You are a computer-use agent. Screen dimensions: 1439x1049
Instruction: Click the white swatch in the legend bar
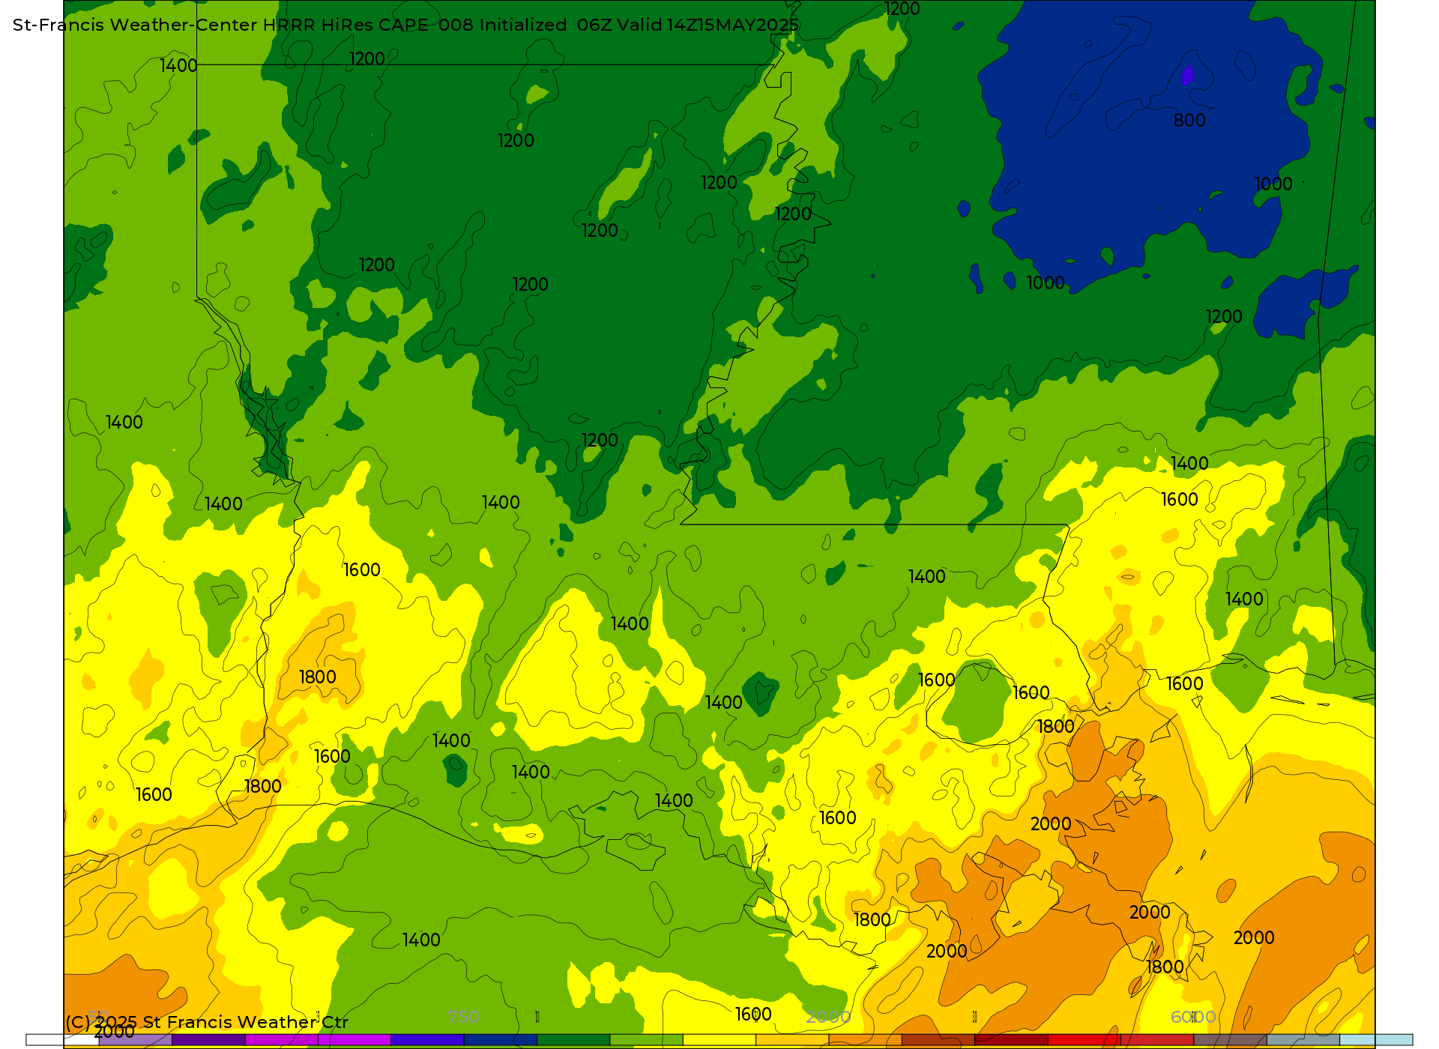tap(62, 1040)
